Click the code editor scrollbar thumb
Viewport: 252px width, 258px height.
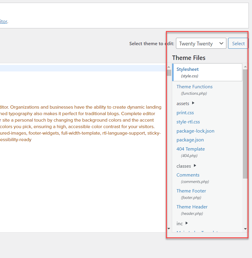(169, 73)
